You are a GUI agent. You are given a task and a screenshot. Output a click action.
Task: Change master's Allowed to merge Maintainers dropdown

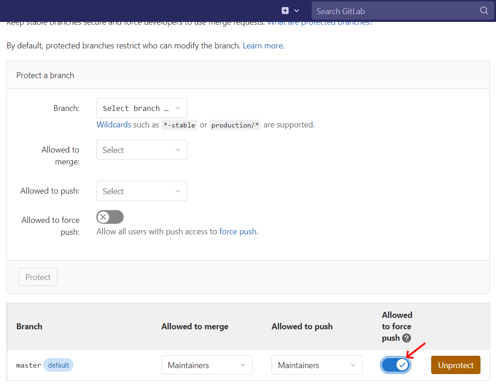click(x=207, y=365)
